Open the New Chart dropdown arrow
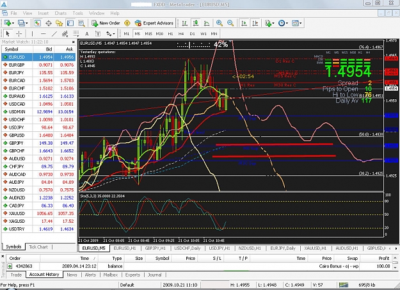The image size is (400, 290). 13,23
